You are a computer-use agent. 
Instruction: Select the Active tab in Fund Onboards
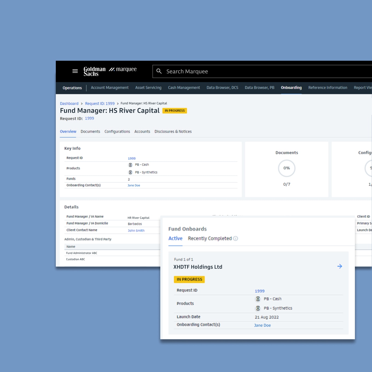(x=175, y=239)
